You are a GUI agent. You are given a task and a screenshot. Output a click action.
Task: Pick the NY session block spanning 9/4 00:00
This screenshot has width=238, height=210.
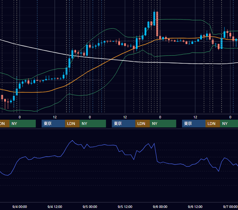point(22,124)
